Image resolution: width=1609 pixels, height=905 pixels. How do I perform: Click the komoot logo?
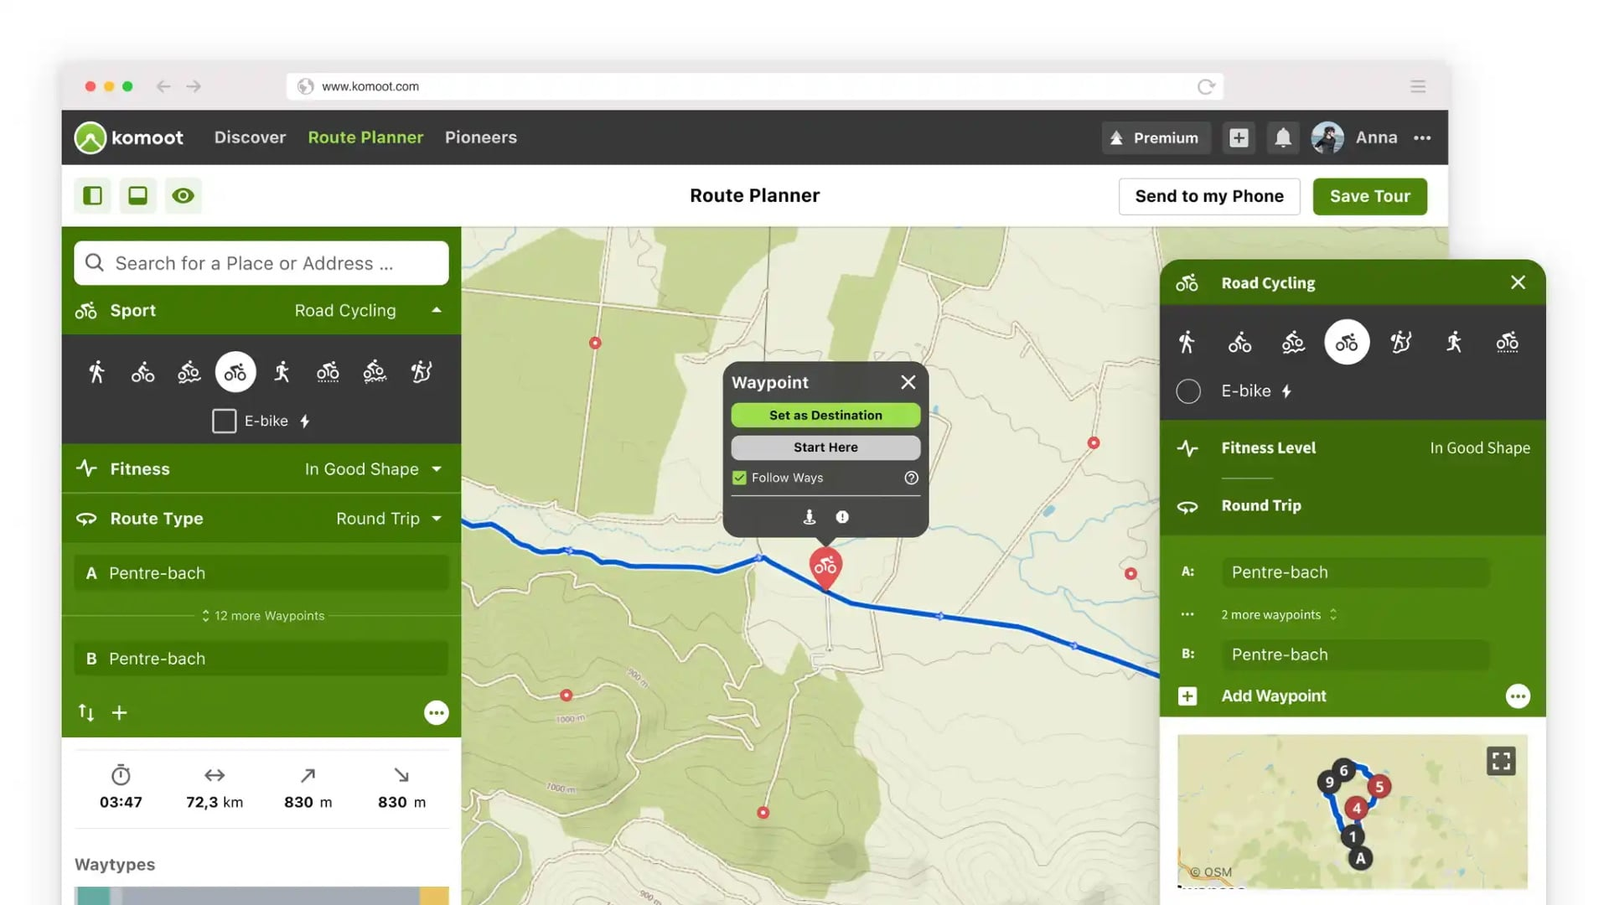pos(129,137)
